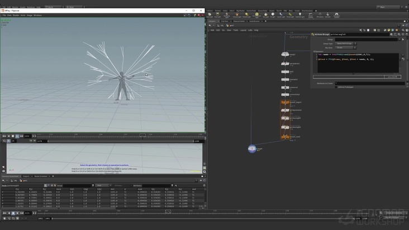Image resolution: width=409 pixels, height=230 pixels.
Task: Toggle real-time playback button in MPlay
Action: click(8, 141)
